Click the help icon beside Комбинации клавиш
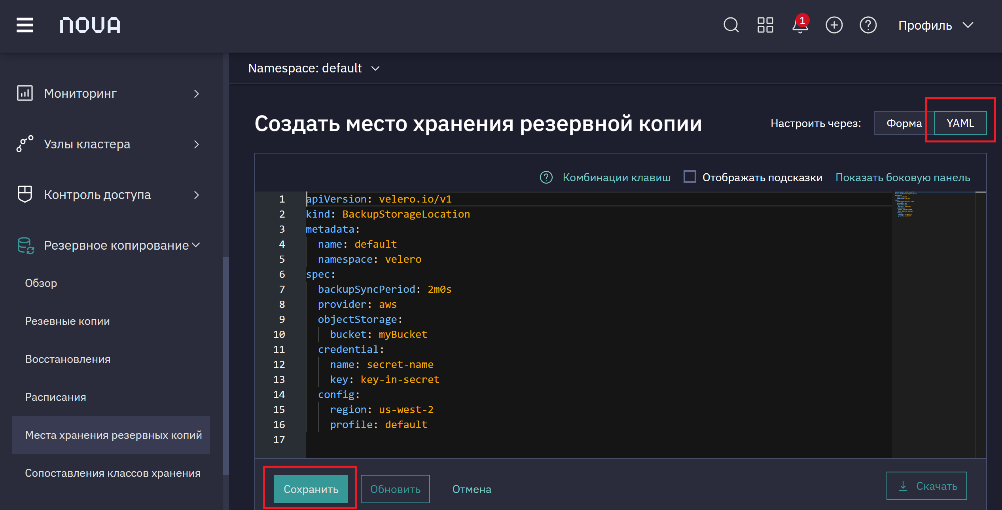This screenshot has height=510, width=1002. 546,177
